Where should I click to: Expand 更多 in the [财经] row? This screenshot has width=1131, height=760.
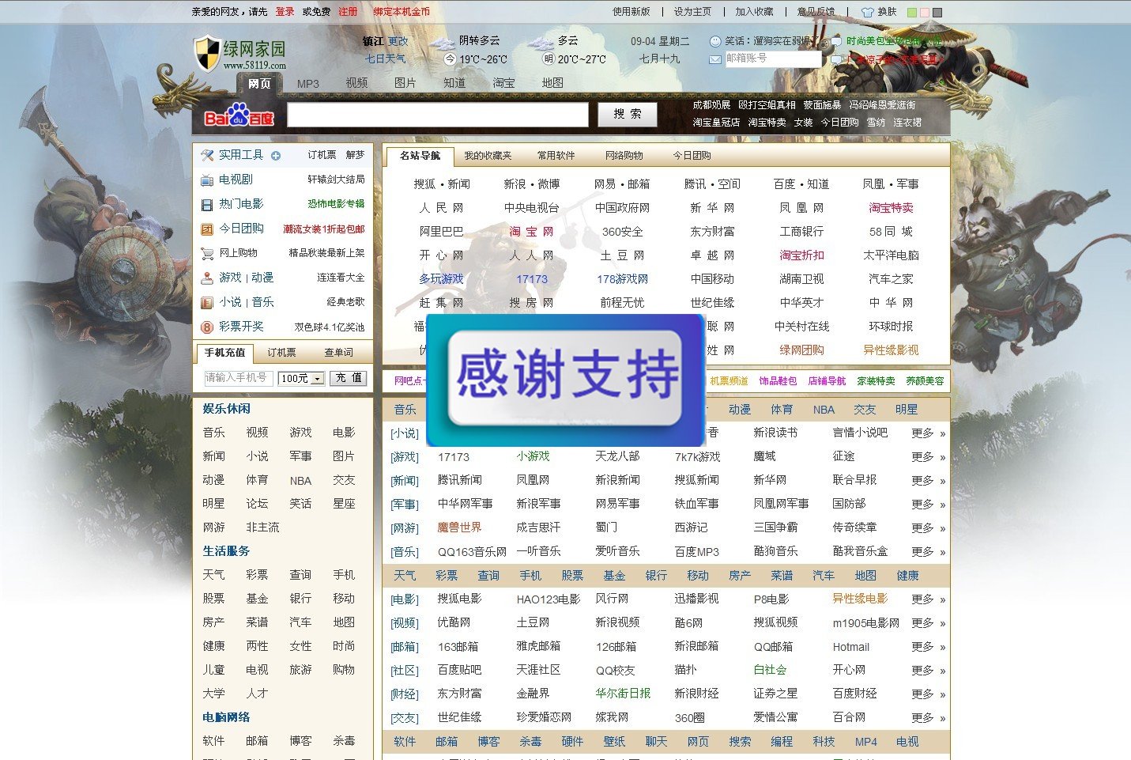(929, 694)
